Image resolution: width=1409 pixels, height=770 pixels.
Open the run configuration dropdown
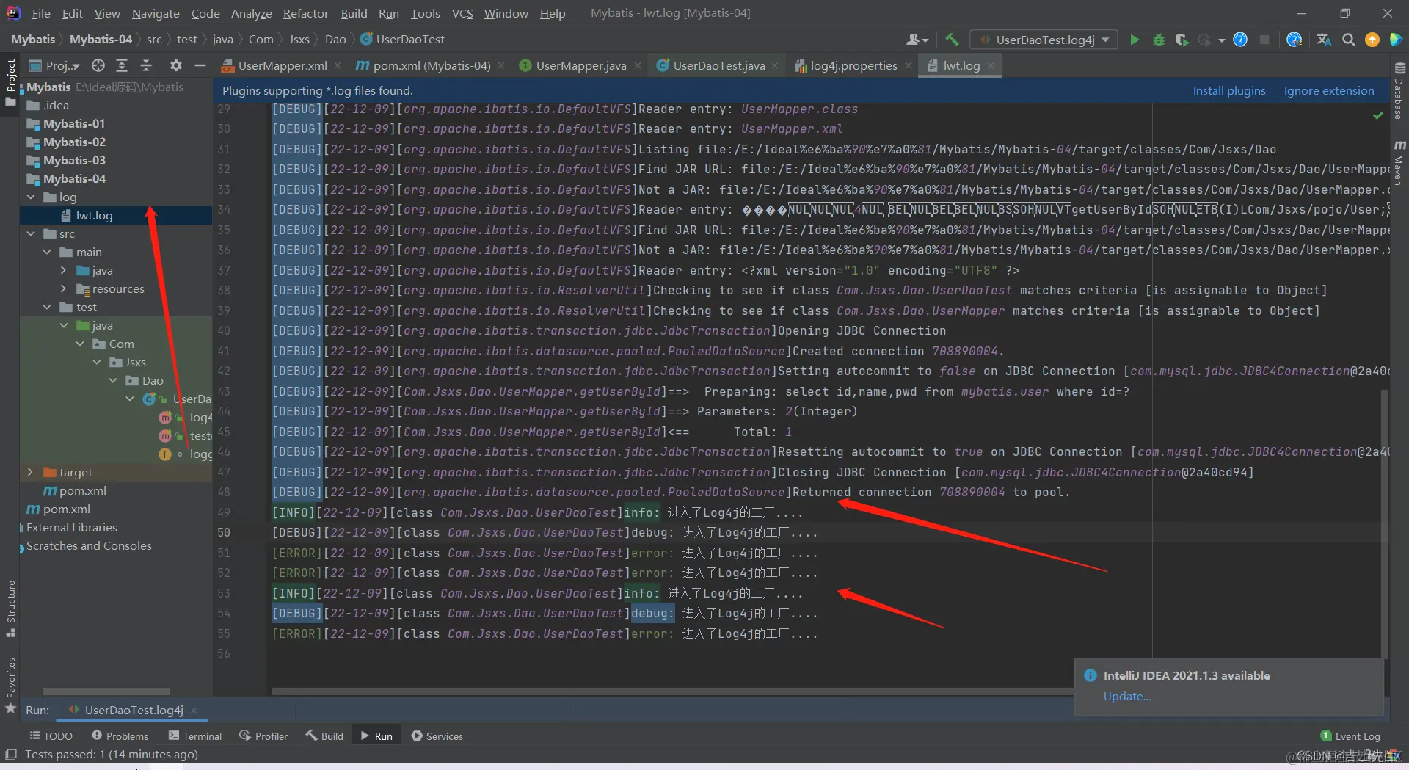1044,40
